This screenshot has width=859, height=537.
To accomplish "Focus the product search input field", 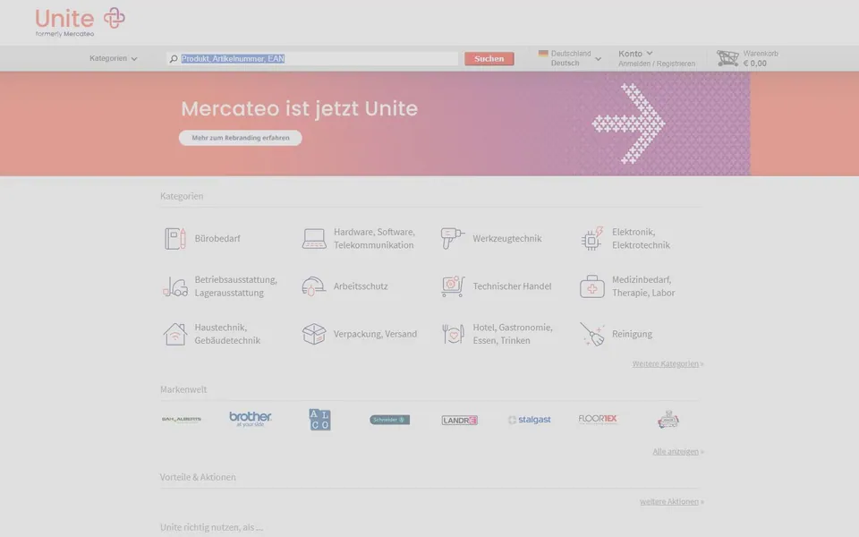I will pos(312,59).
